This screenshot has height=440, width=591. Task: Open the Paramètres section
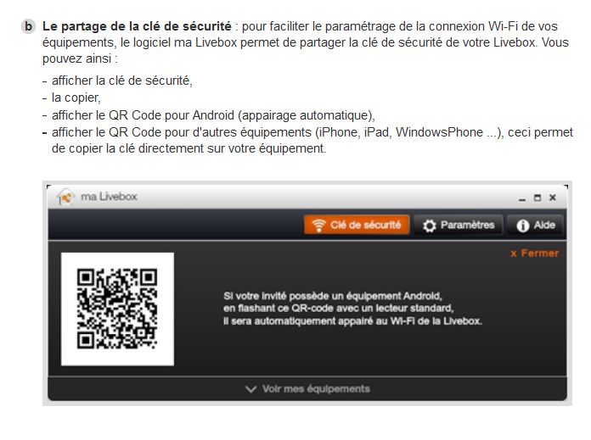[459, 225]
